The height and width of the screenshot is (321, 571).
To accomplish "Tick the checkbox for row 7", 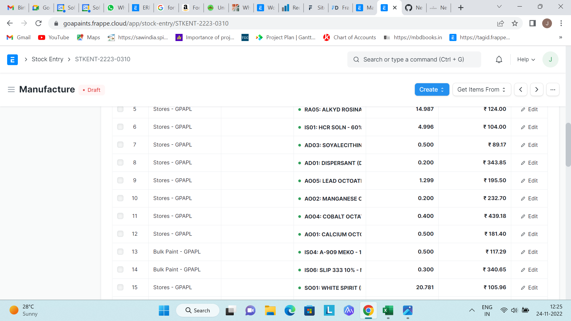I will [x=120, y=145].
